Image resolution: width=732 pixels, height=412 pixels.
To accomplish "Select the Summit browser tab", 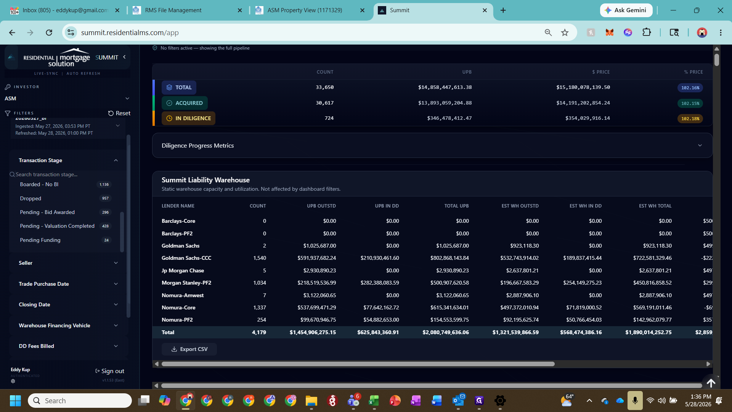I will click(x=433, y=10).
